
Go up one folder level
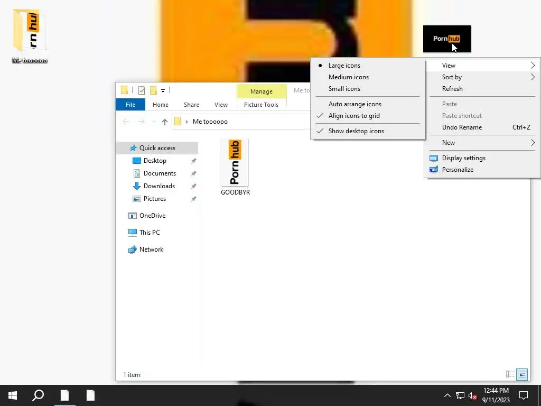click(165, 122)
